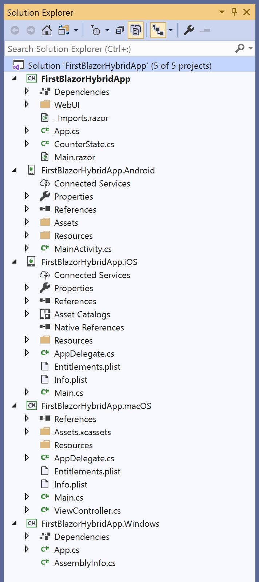Select the Solution 'FirstBlazorHybridApp' node
Viewport: 259px width, 582px height.
pyautogui.click(x=120, y=66)
